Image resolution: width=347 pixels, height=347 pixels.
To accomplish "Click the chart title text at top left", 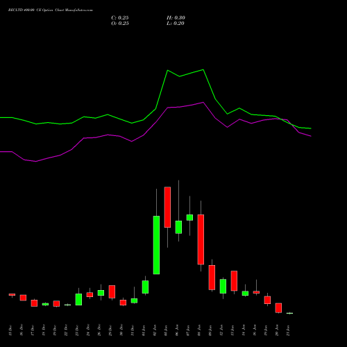I will tap(51, 10).
